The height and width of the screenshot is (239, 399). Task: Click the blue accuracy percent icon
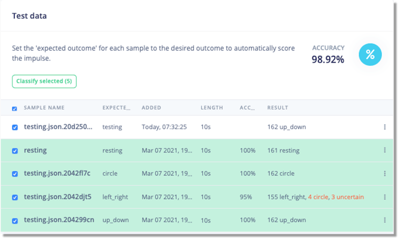point(370,54)
